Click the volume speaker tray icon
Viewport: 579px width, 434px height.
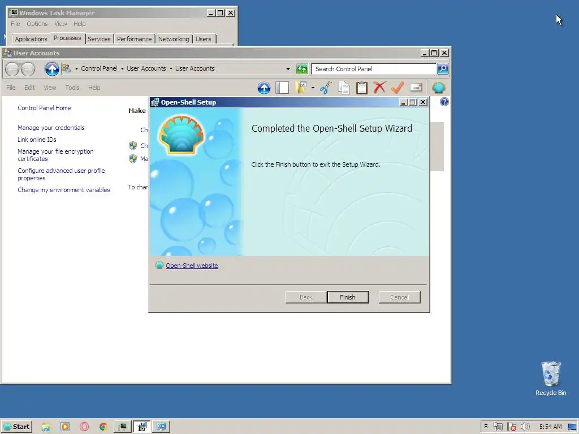525,427
